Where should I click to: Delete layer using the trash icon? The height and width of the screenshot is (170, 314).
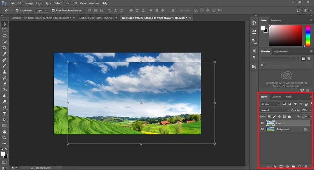[306, 166]
